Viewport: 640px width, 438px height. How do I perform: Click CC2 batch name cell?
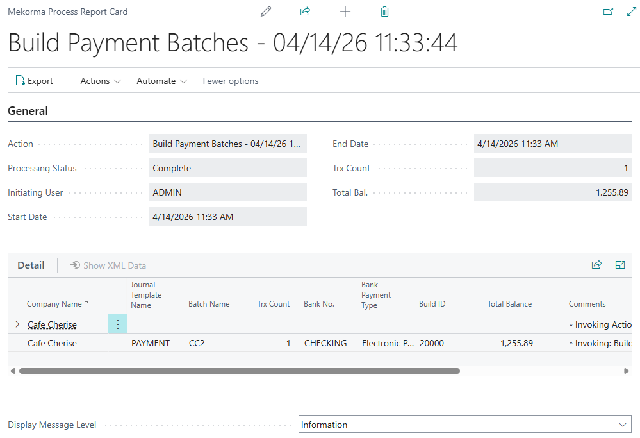tap(197, 343)
